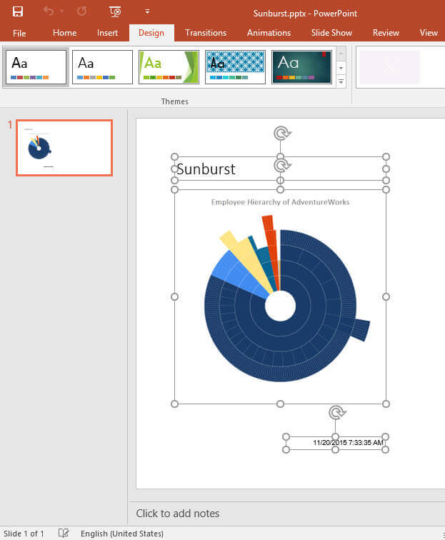Apply the blue patterned Integral theme
445x540 pixels.
235,67
